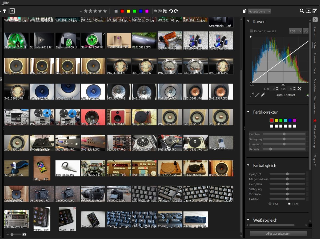Collapse the Farbkorrektur section
This screenshot has width=320, height=239.
click(248, 112)
